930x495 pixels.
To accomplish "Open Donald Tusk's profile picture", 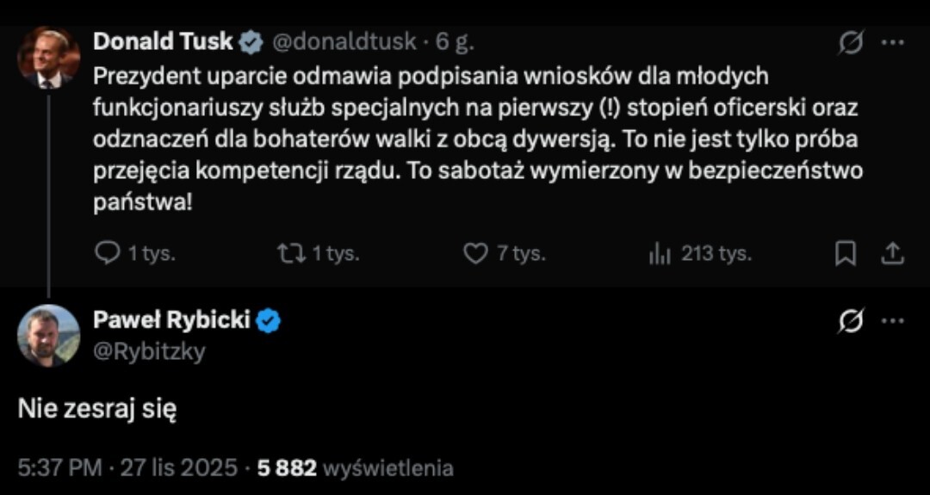I will pos(48,58).
